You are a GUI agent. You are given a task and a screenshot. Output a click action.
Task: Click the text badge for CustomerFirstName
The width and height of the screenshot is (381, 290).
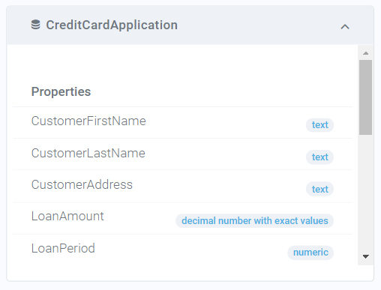pos(319,125)
